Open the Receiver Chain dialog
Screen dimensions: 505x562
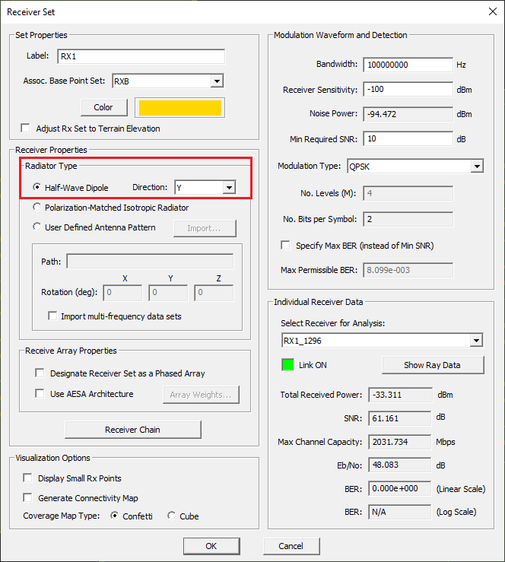[133, 430]
